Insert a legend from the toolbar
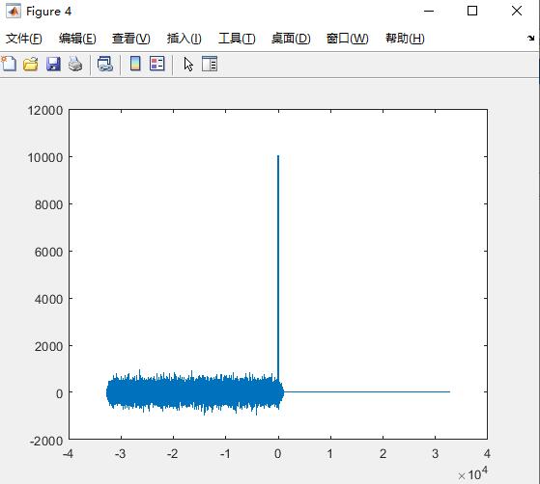The width and height of the screenshot is (540, 484). pos(157,64)
